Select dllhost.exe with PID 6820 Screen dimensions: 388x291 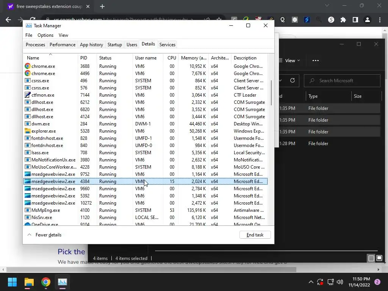pos(145,110)
